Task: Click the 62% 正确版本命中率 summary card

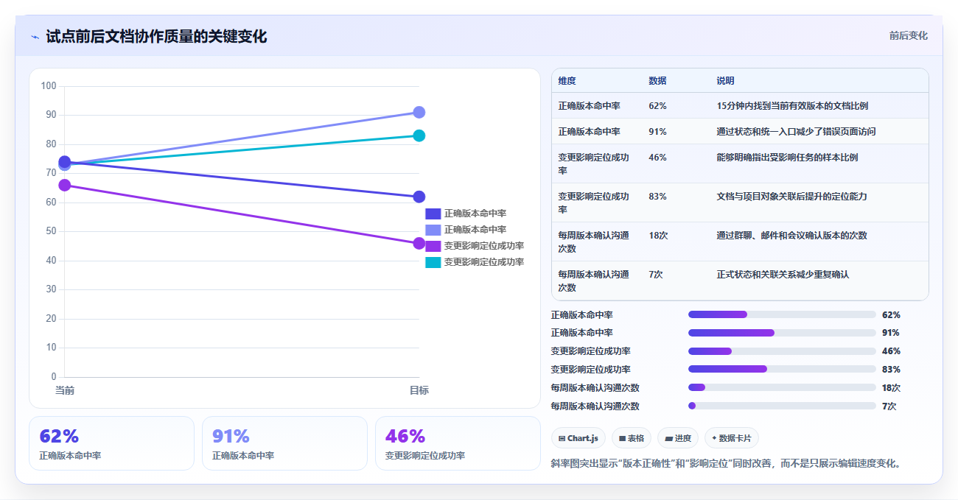Action: tap(111, 443)
